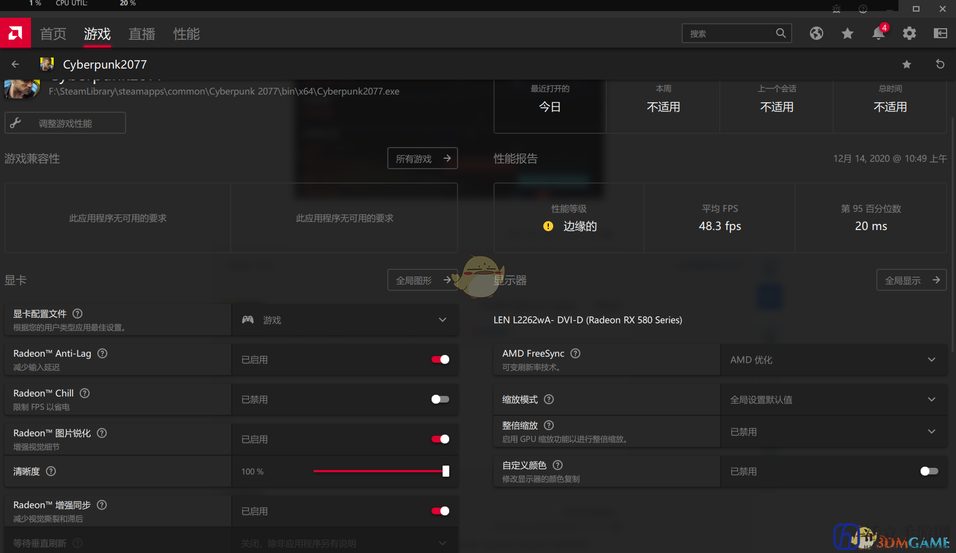Click the page vertical scrollbar
Screen dimensions: 956x553
click(952, 235)
